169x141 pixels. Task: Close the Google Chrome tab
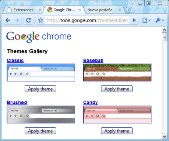(80, 10)
